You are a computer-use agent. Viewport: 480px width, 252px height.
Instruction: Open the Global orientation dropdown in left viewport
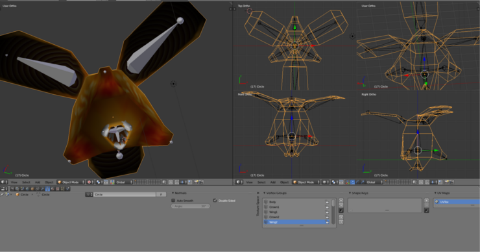click(x=124, y=182)
